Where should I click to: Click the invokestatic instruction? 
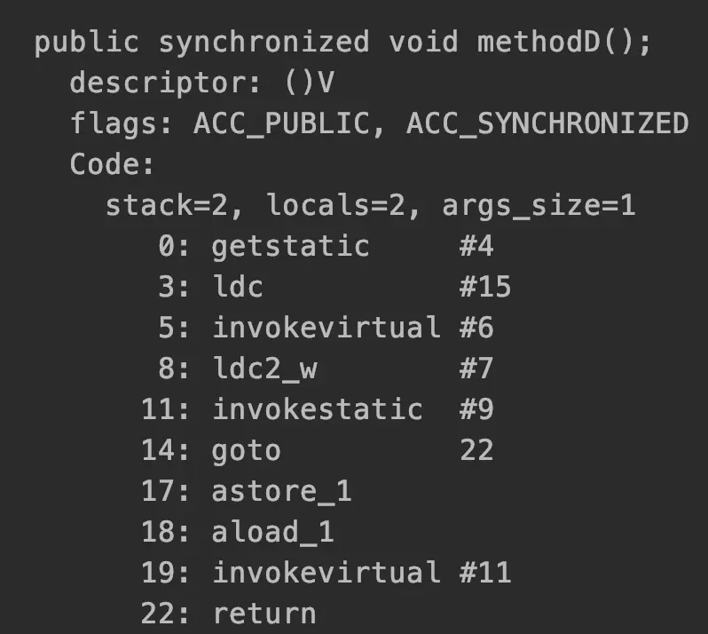(x=317, y=409)
